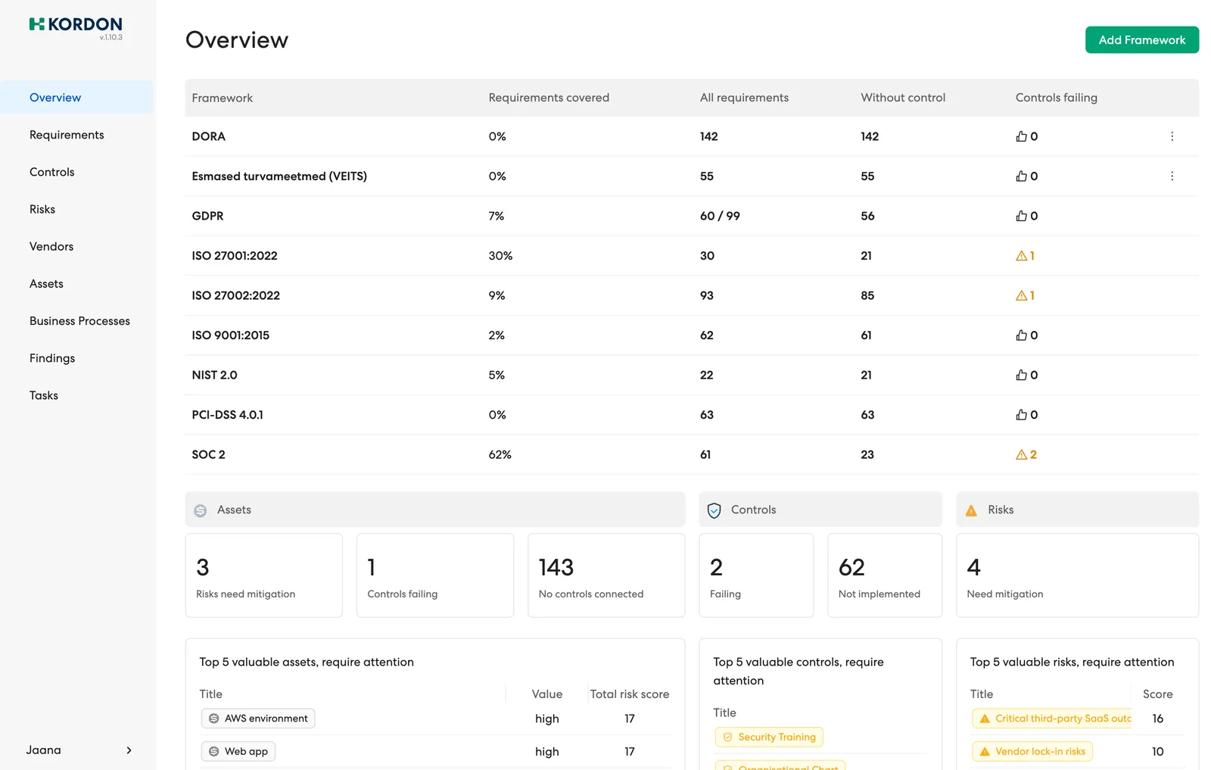
Task: Click the Controls failing column header
Action: click(x=1056, y=98)
